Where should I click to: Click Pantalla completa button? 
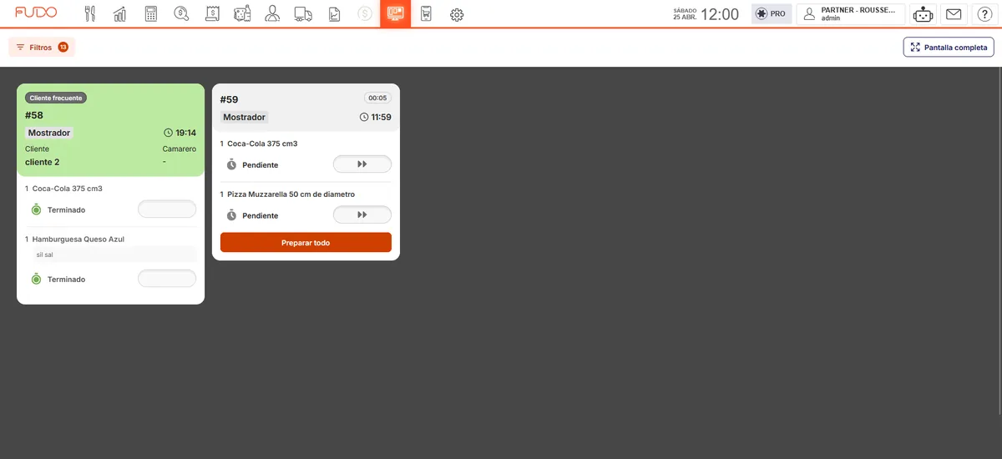[x=949, y=48]
